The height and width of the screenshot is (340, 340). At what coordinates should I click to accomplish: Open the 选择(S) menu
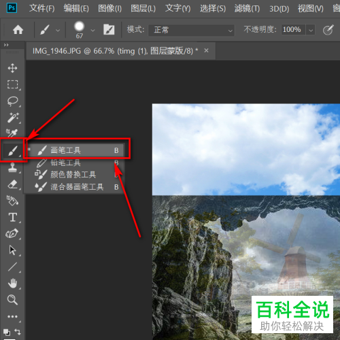click(213, 8)
